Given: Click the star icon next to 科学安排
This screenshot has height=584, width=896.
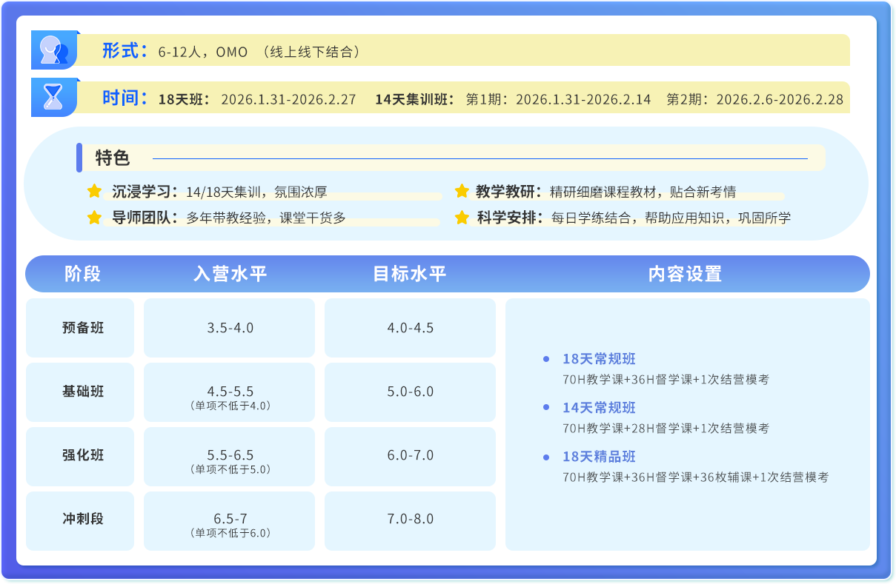Looking at the screenshot, I should [462, 218].
